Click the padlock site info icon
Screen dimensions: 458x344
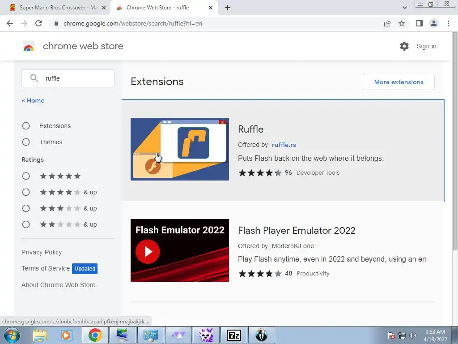[x=56, y=23]
